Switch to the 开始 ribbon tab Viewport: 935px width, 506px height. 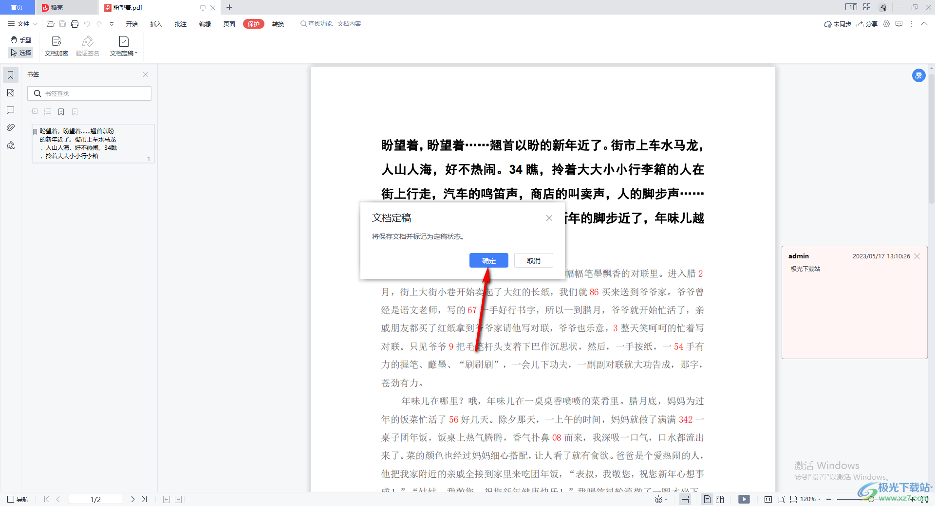tap(132, 24)
